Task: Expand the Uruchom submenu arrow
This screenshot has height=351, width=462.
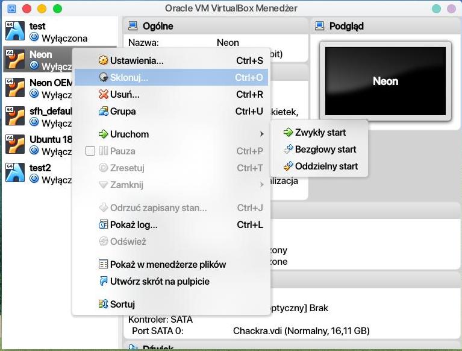Action: click(261, 134)
